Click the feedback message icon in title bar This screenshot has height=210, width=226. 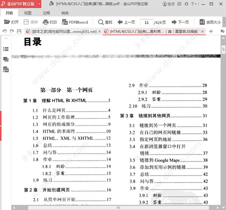pos(179,4)
